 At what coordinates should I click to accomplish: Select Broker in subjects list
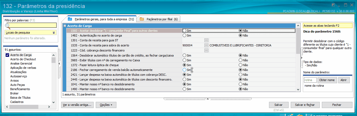click(x=14, y=93)
